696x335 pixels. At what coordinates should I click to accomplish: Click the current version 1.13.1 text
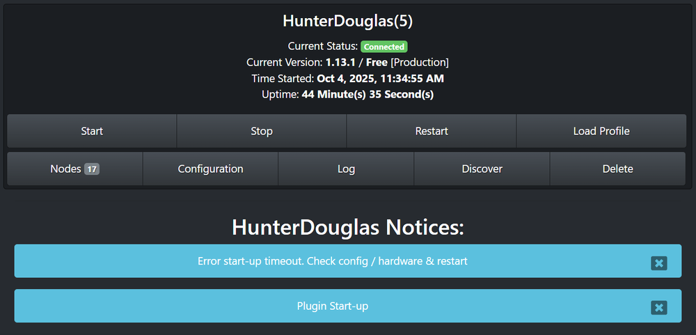(338, 62)
